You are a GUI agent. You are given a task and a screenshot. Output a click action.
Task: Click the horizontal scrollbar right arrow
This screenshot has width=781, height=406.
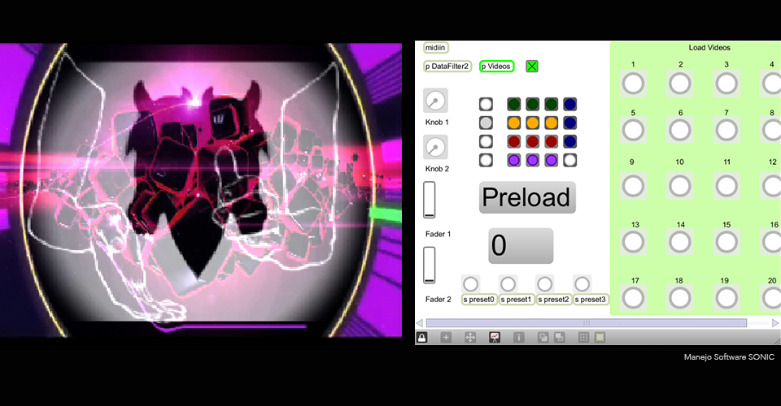tap(775, 323)
